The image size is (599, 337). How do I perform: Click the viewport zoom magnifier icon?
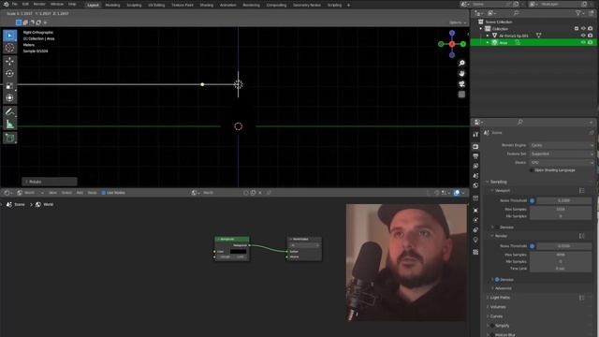point(461,63)
